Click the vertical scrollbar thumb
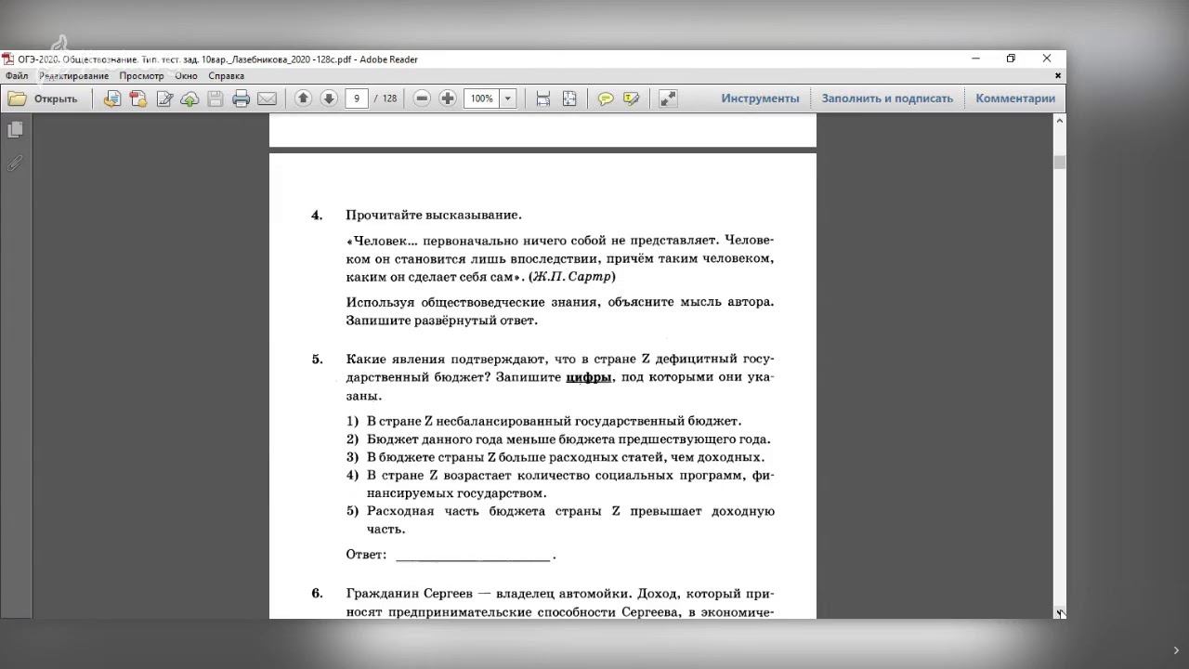The height and width of the screenshot is (669, 1189). [1060, 163]
